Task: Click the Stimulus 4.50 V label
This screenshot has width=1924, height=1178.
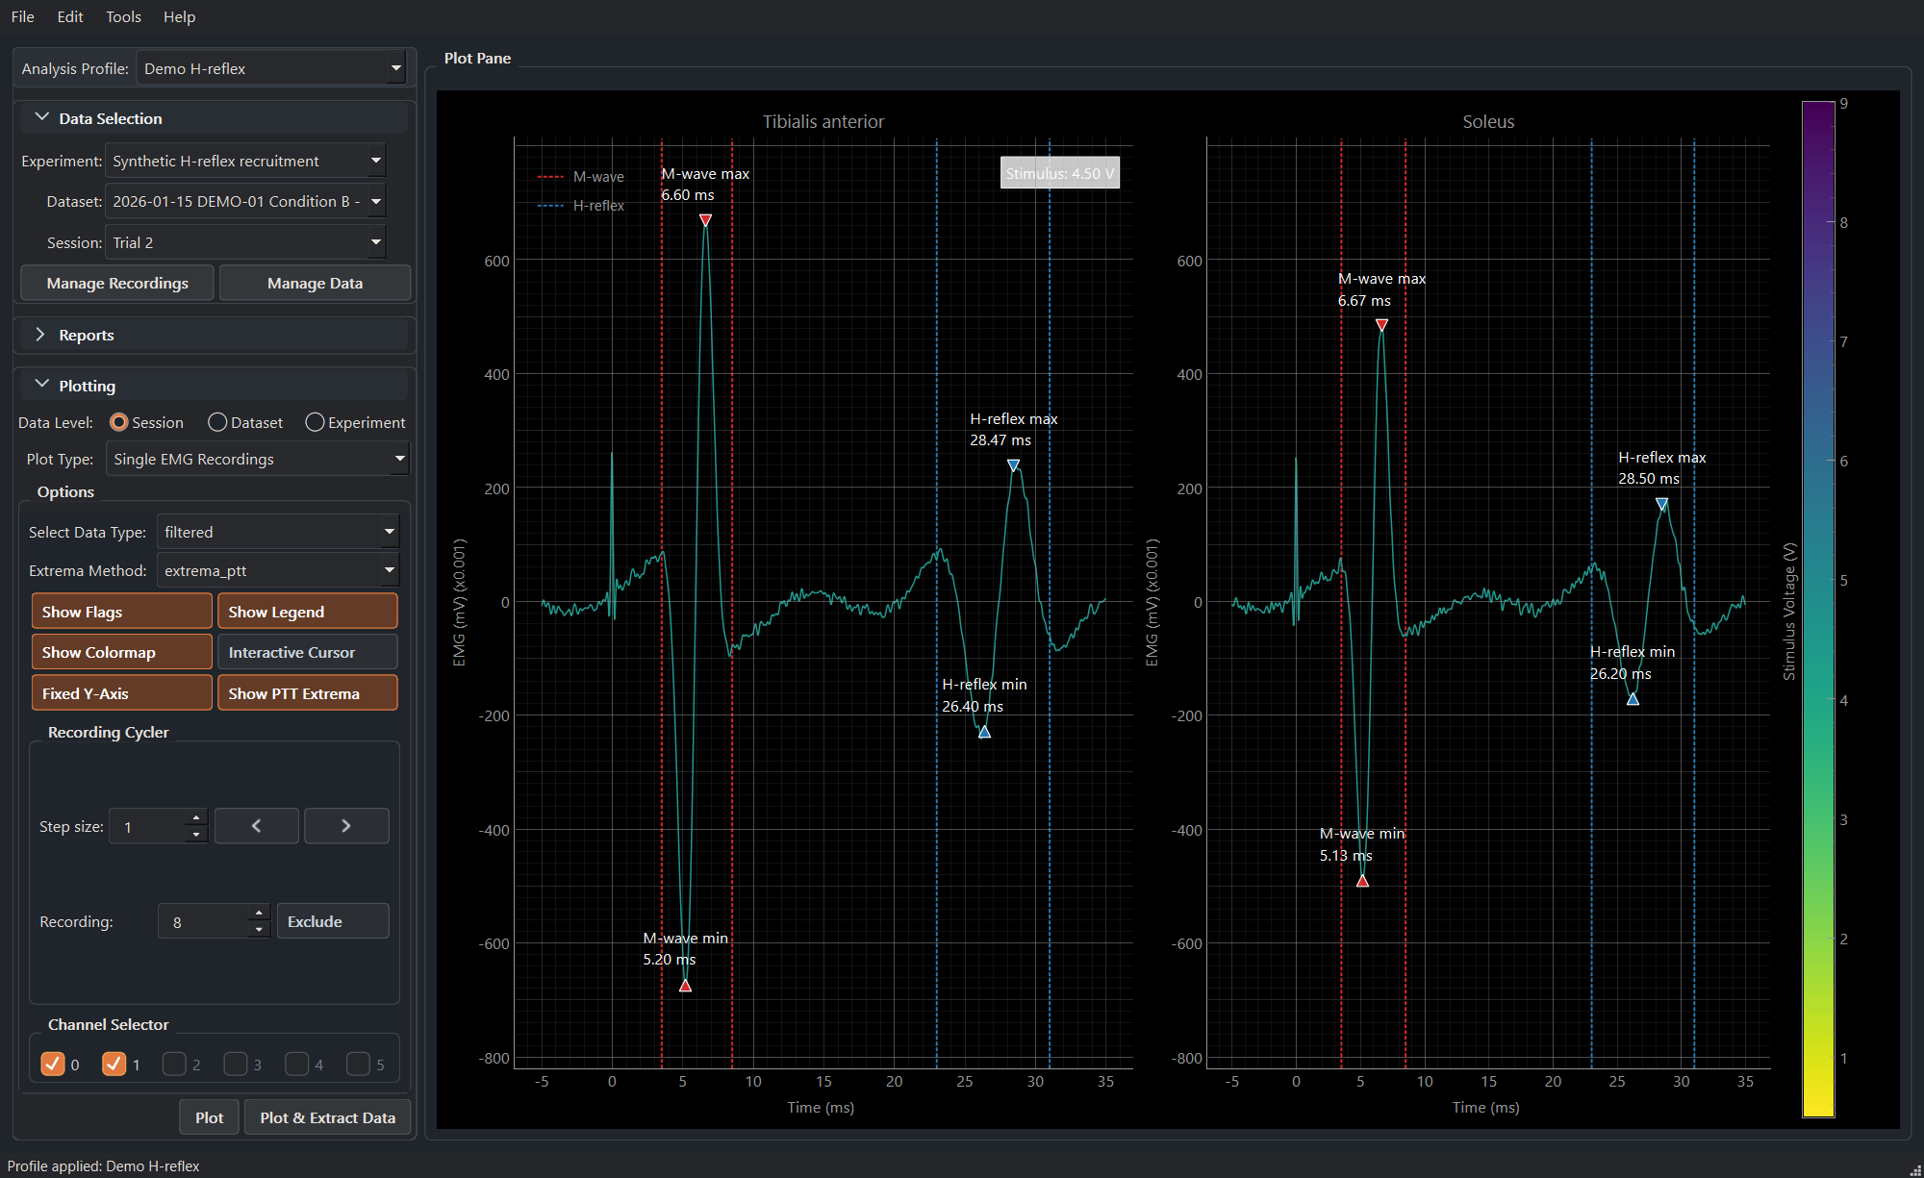Action: [1060, 173]
